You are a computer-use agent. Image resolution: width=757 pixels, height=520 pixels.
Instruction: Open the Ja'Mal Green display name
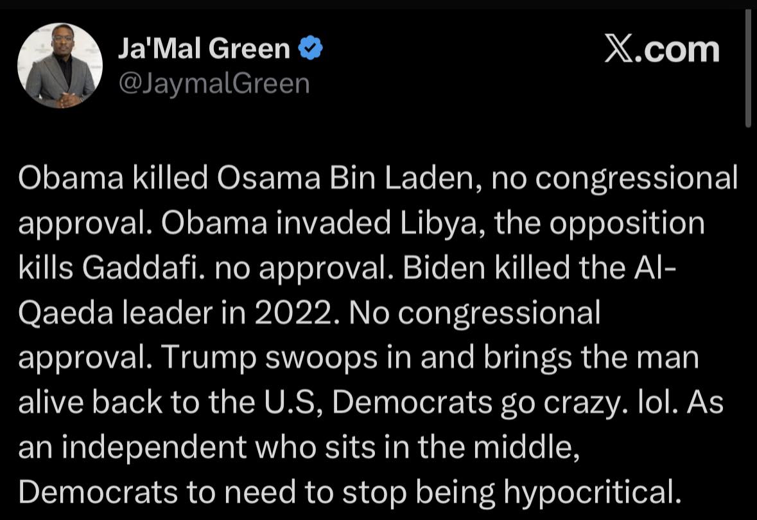click(204, 49)
